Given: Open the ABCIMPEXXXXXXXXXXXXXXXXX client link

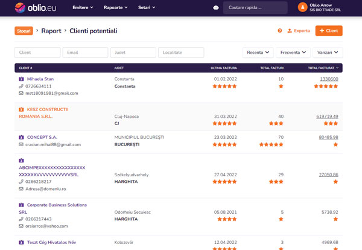Looking at the screenshot, I should [x=52, y=171].
